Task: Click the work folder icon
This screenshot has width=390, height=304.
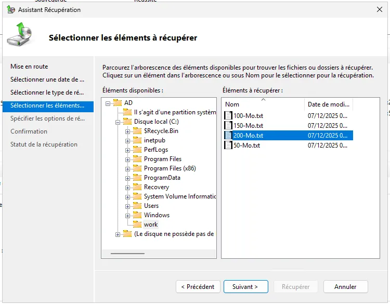Action: pyautogui.click(x=137, y=224)
